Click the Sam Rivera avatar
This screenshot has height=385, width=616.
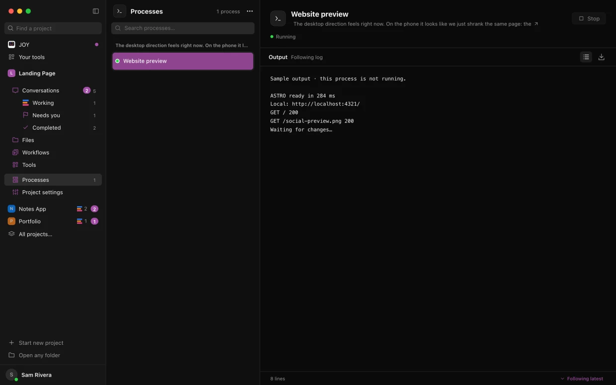(x=11, y=375)
